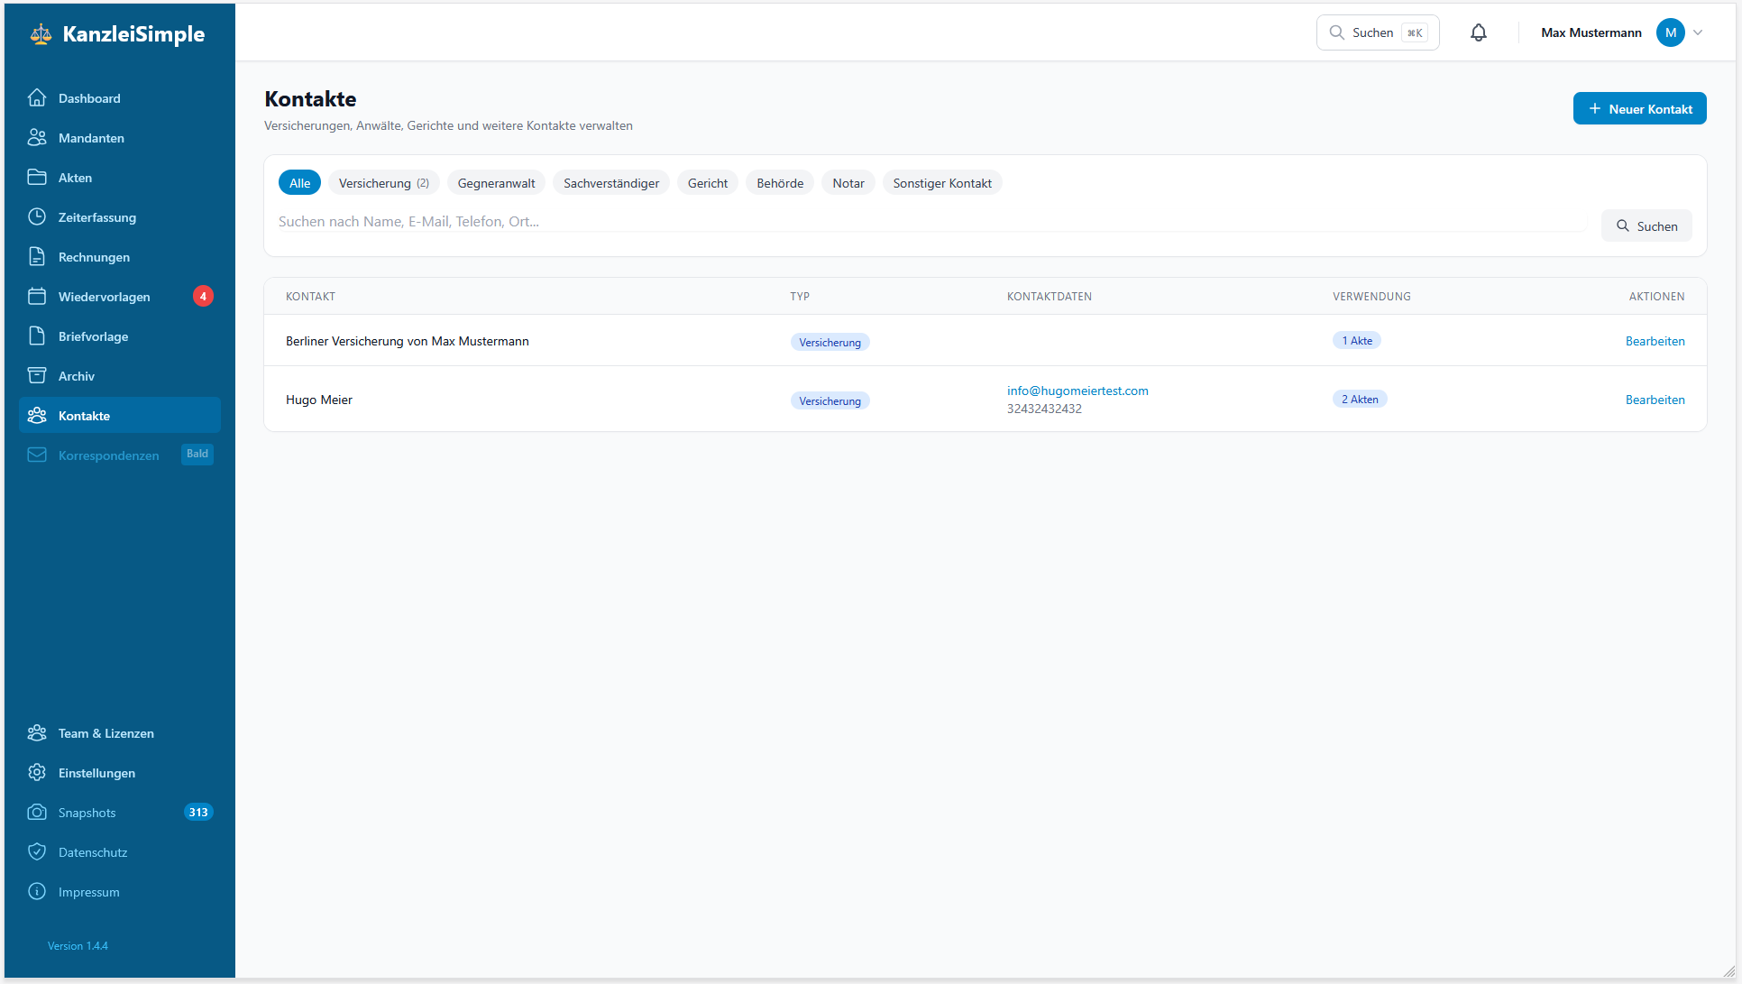Click Bearbeiten for Hugo Meier
Image resolution: width=1742 pixels, height=984 pixels.
click(x=1655, y=400)
